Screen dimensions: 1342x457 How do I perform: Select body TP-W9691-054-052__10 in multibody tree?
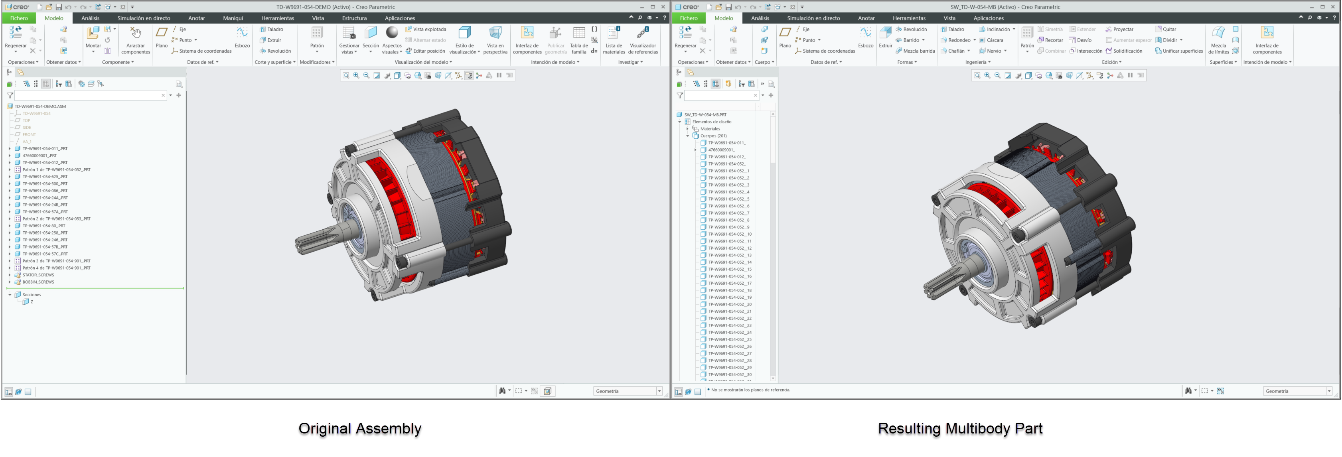point(729,234)
